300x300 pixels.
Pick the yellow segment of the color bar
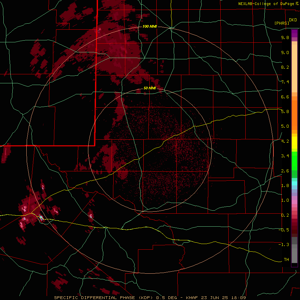coord(294,143)
